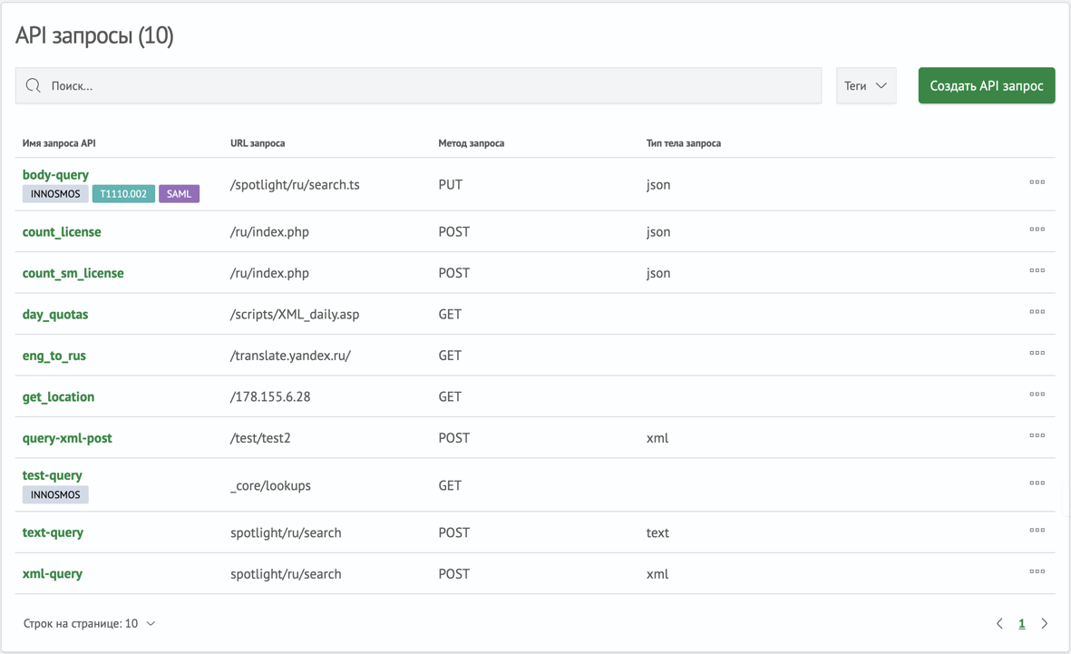Image resolution: width=1071 pixels, height=654 pixels.
Task: Select page 1 in pagination
Action: click(1022, 623)
